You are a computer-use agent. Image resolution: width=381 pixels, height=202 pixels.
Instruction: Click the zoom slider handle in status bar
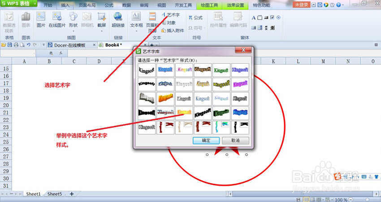[x=368, y=200]
